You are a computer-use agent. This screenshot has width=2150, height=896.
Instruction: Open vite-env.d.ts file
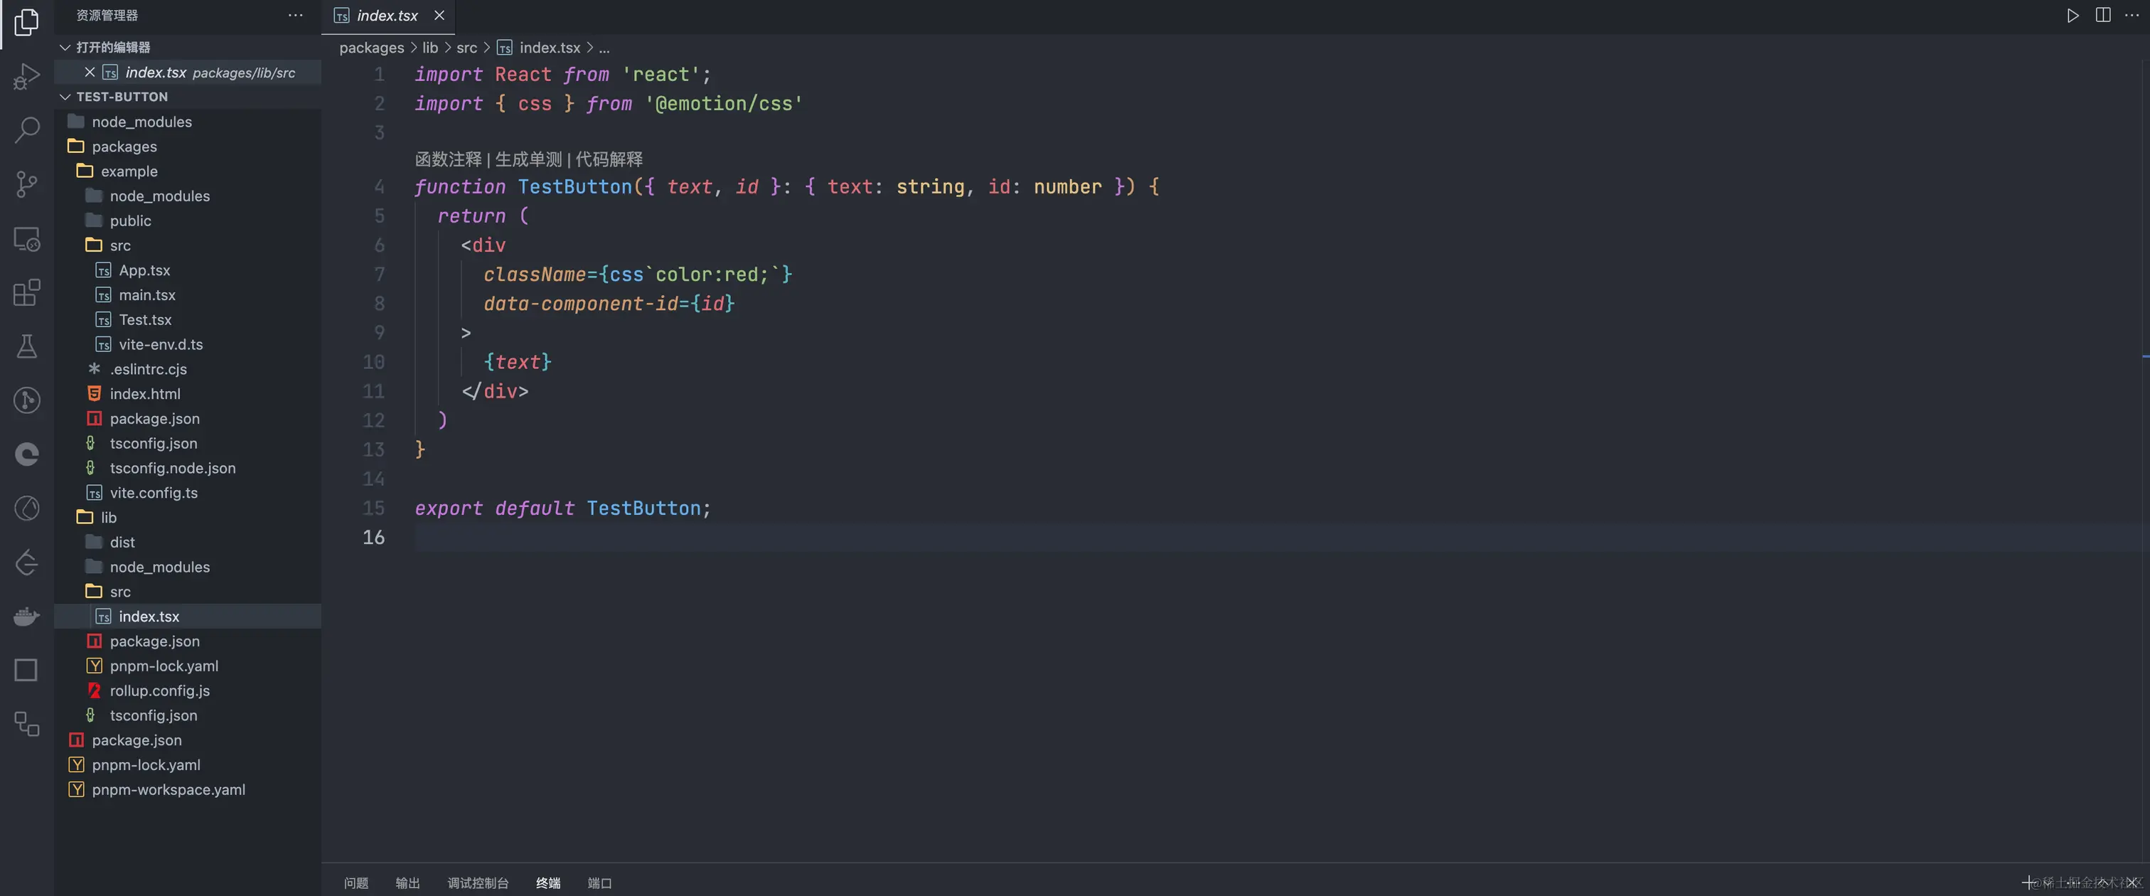click(x=188, y=345)
